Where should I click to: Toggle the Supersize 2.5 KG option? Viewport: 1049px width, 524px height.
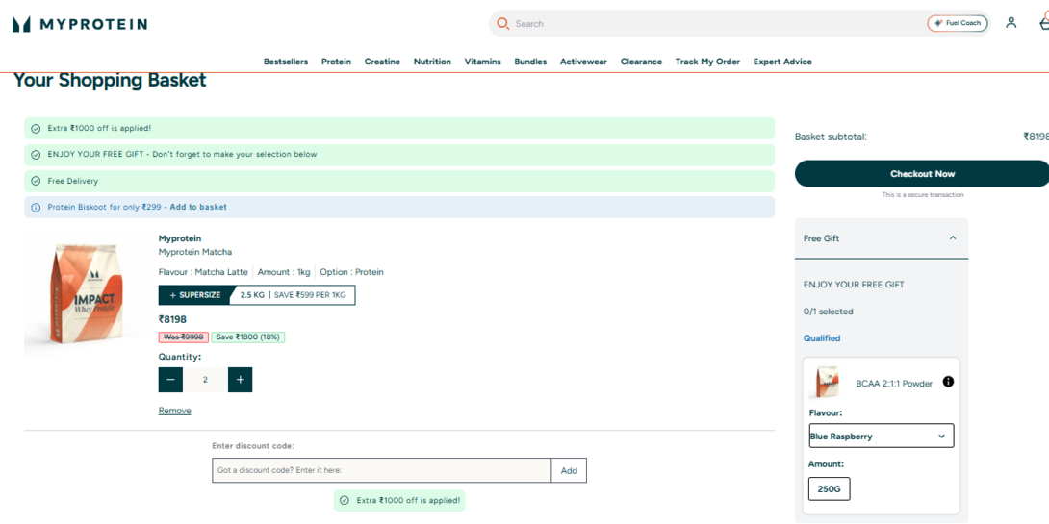point(257,295)
